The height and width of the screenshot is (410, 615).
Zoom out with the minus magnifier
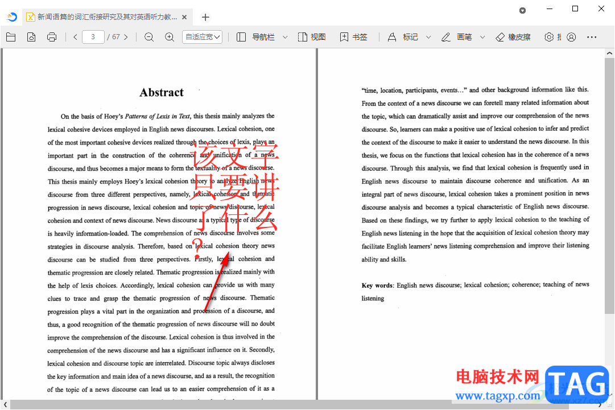tap(149, 37)
